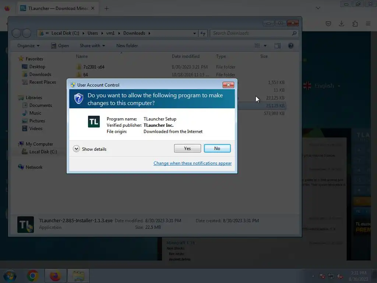Launch Chrome from the taskbar
This screenshot has width=377, height=283.
click(33, 276)
